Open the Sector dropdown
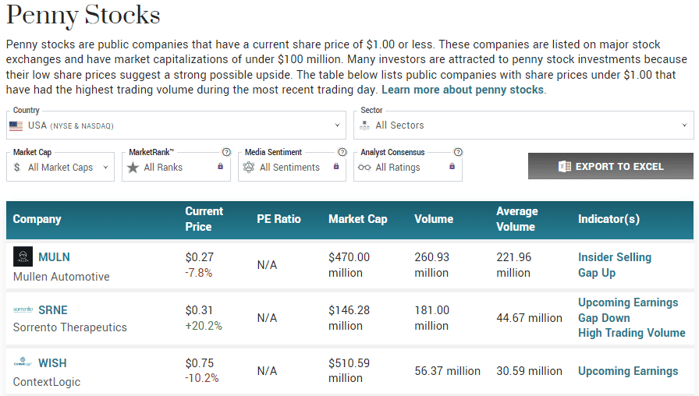 point(523,126)
